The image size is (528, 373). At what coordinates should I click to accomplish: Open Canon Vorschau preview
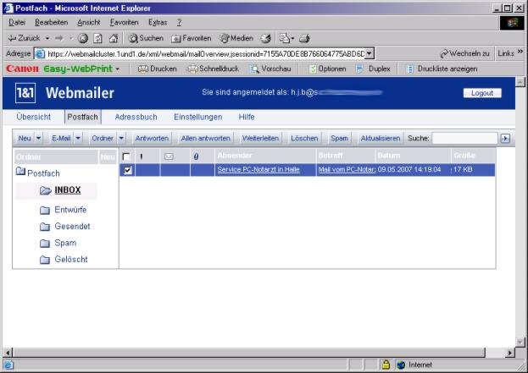tap(270, 69)
